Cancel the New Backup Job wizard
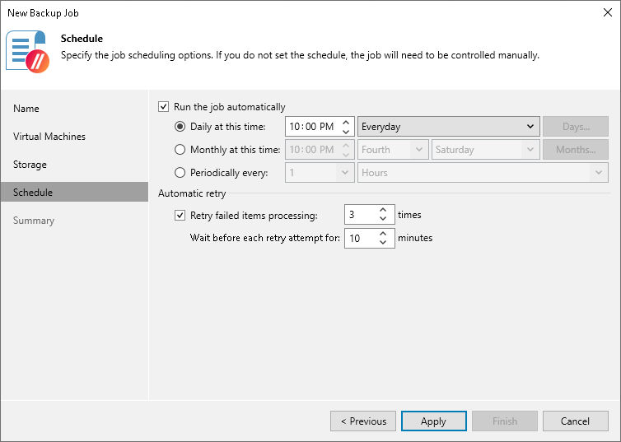The height and width of the screenshot is (442, 621). [x=575, y=421]
